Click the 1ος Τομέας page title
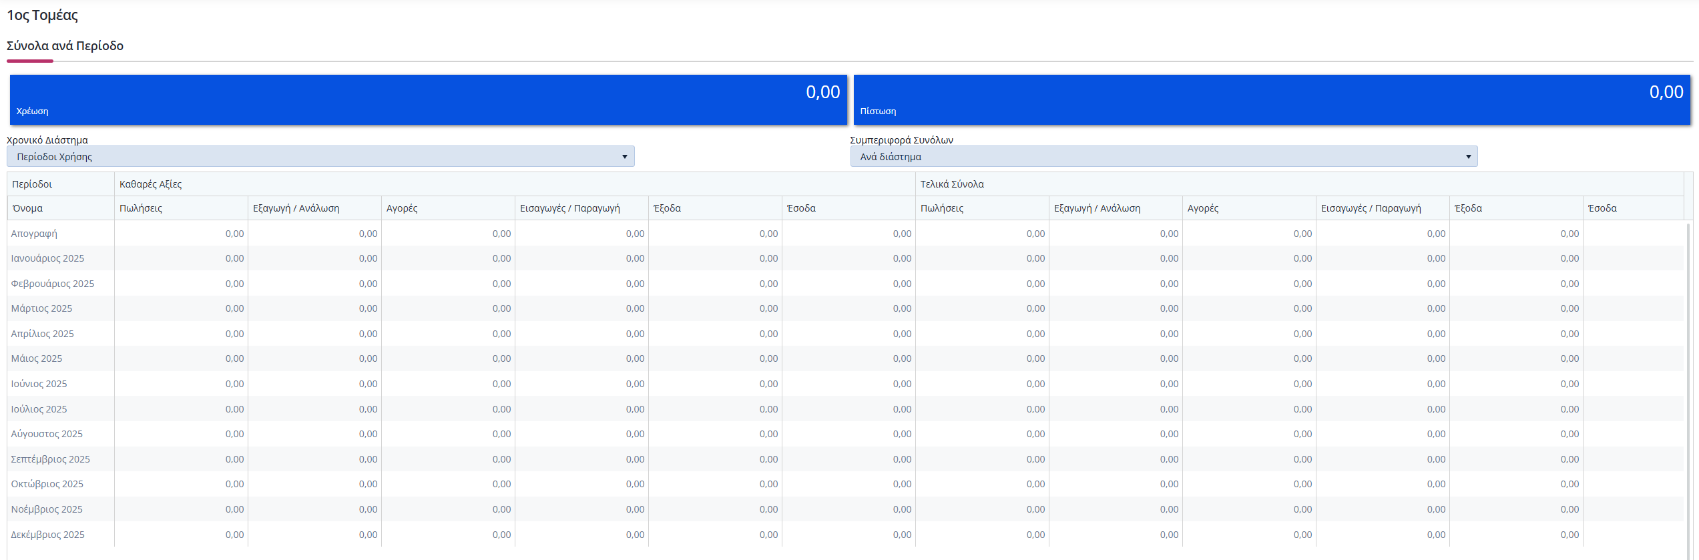 pyautogui.click(x=42, y=15)
